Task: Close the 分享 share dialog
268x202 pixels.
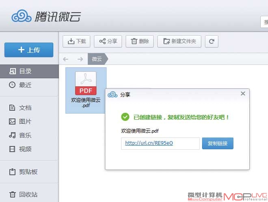Action: [243, 94]
